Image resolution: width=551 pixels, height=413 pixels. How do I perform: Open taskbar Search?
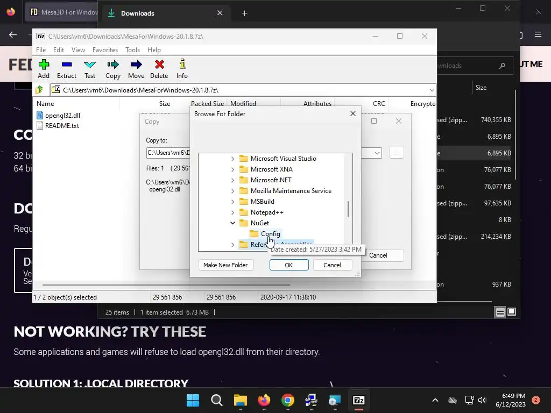pyautogui.click(x=216, y=400)
